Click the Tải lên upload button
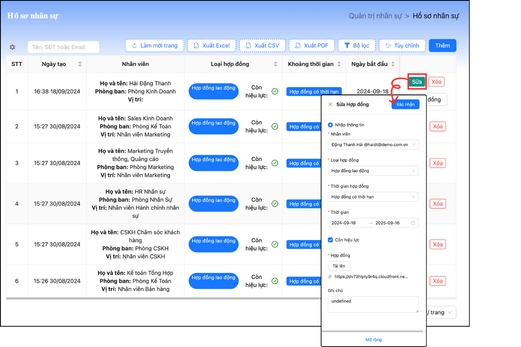This screenshot has width=521, height=347. [339, 266]
